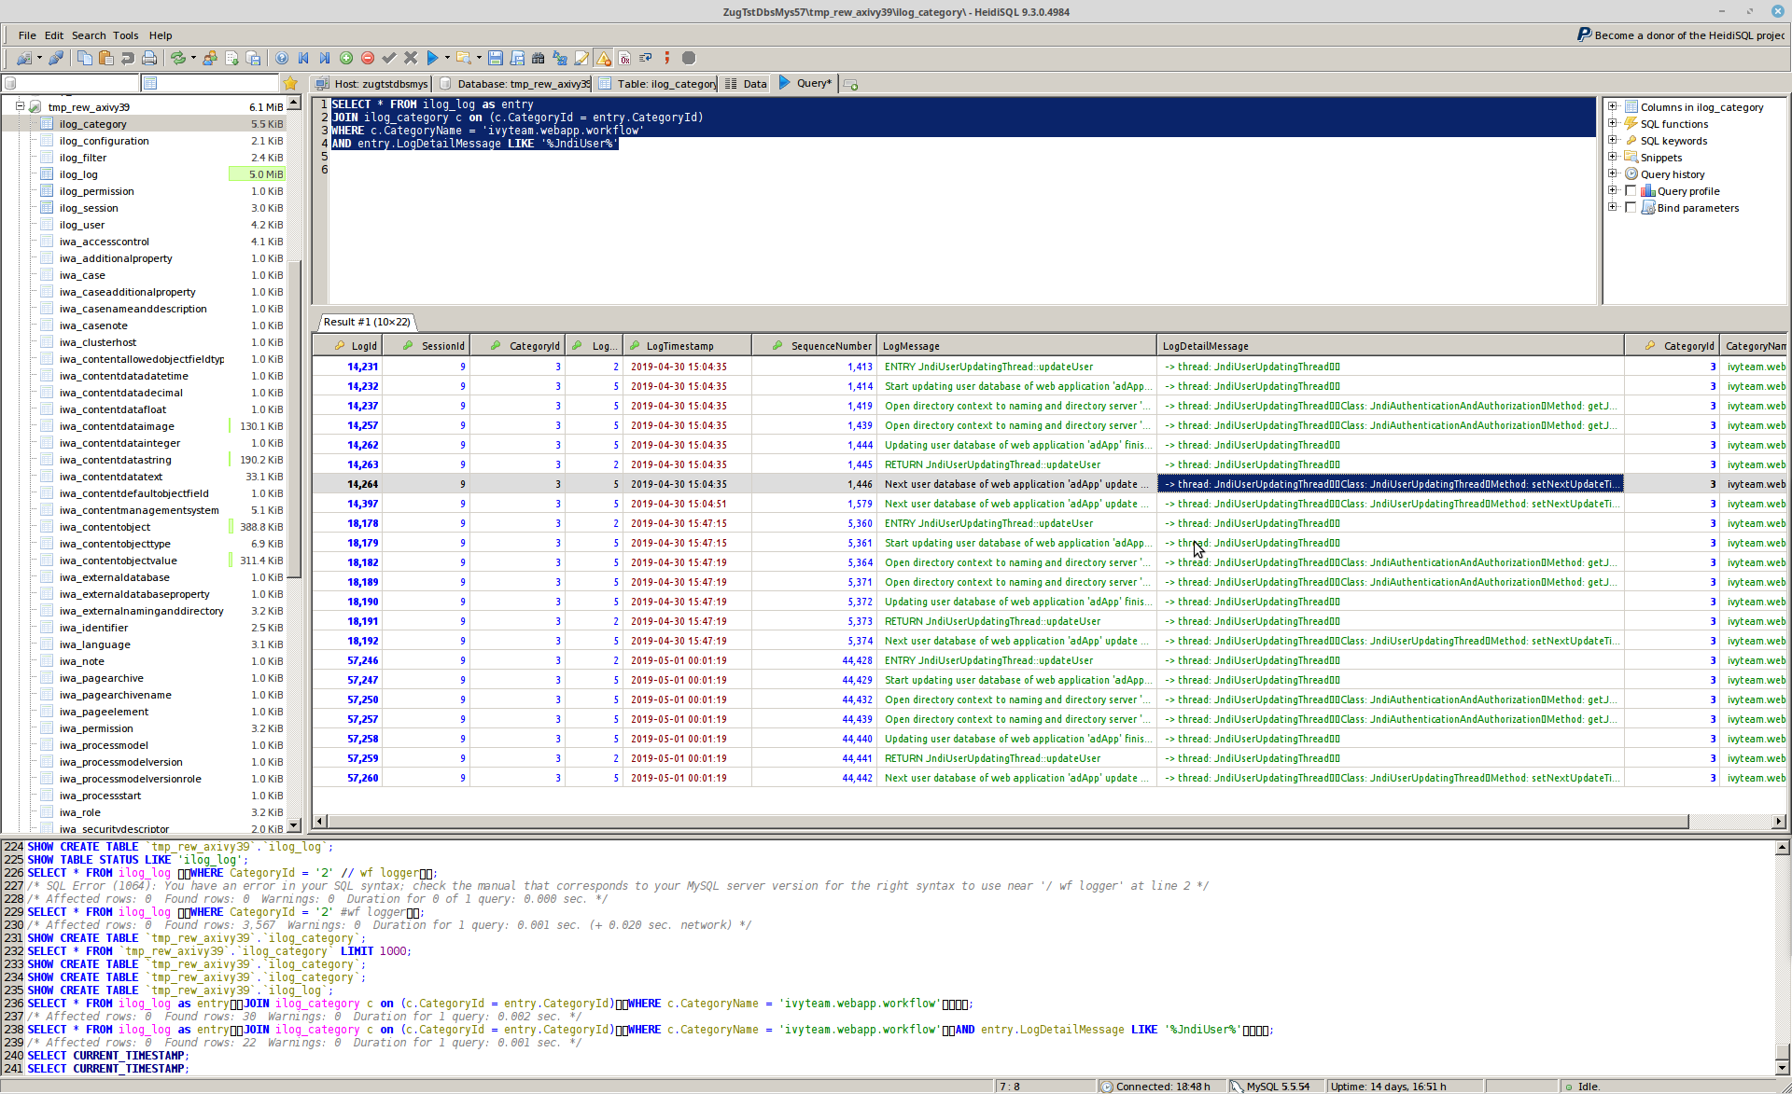1792x1094 pixels.
Task: Switch to the Table: ilog_category tab
Action: (657, 84)
